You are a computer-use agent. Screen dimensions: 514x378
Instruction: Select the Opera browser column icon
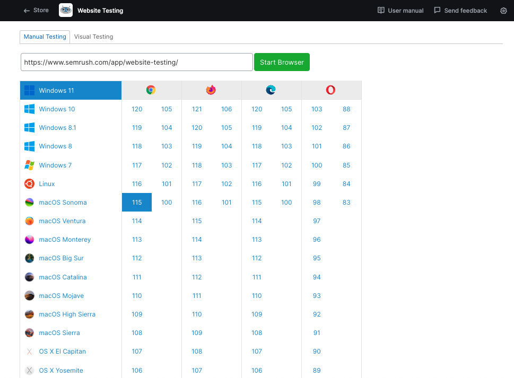(x=331, y=90)
